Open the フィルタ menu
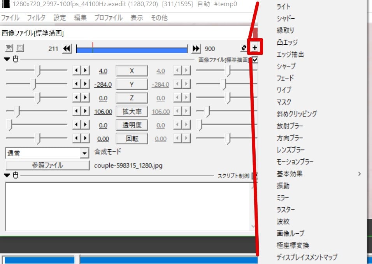This screenshot has height=264, width=372. [x=36, y=17]
